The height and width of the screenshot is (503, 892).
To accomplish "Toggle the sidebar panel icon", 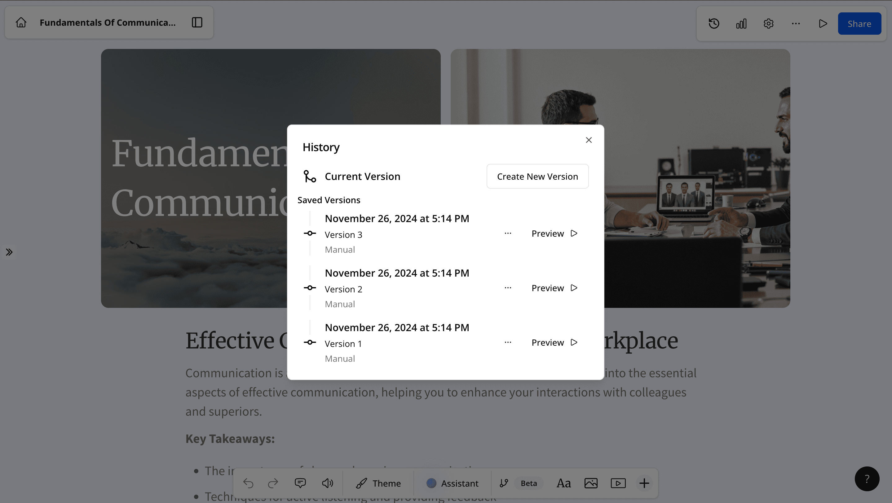I will (x=197, y=23).
